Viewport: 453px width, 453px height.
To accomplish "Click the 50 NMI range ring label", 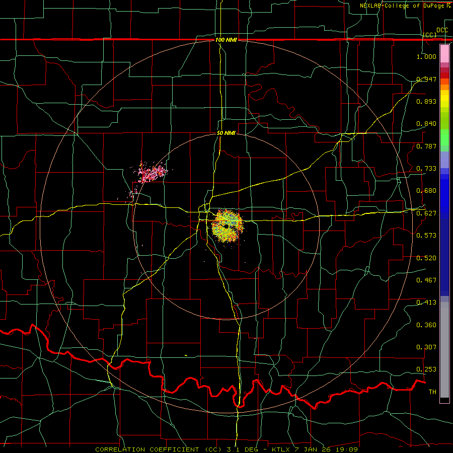I will click(226, 133).
